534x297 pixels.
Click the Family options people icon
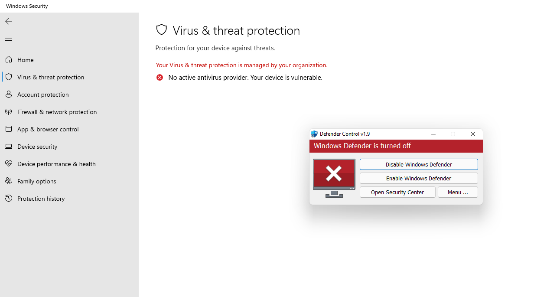[x=9, y=181]
